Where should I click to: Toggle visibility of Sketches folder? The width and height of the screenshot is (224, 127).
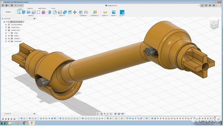pyautogui.click(x=9, y=38)
